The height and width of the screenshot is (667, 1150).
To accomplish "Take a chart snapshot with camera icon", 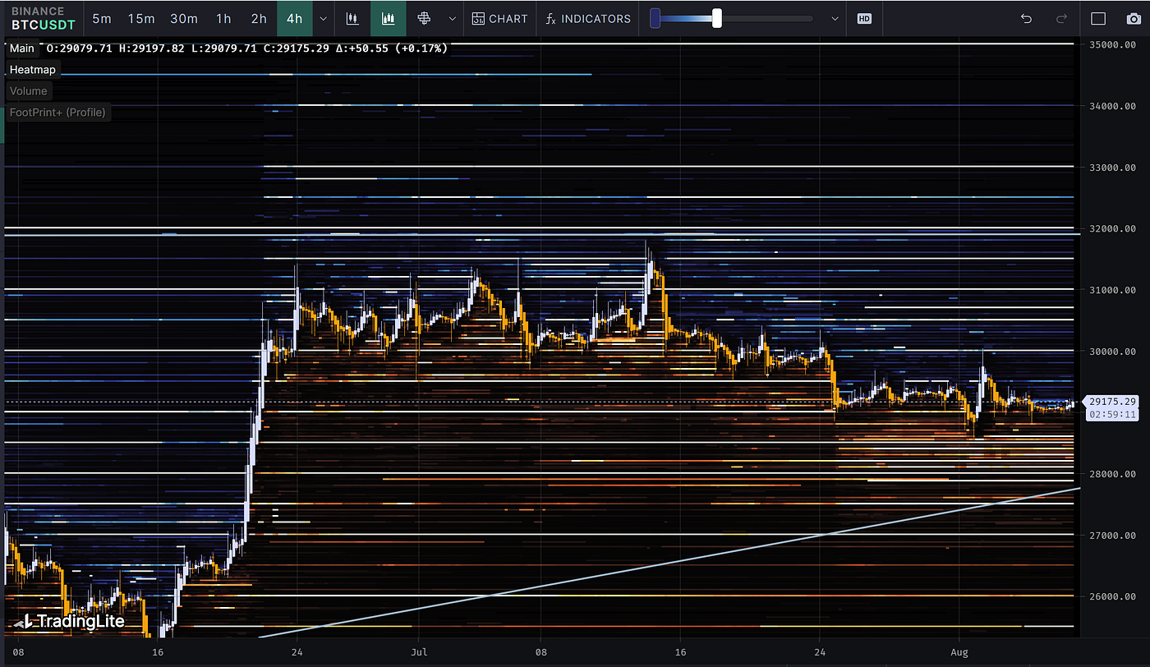I will pos(1134,18).
